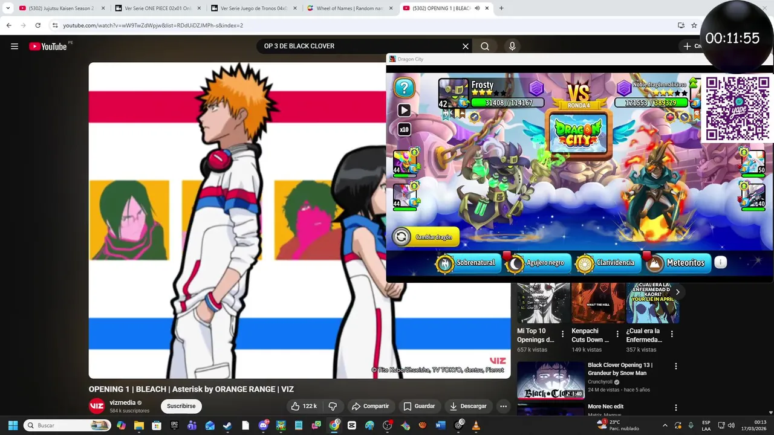774x435 pixels.
Task: Click Descargar to download the video
Action: (468, 406)
